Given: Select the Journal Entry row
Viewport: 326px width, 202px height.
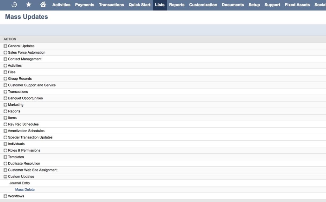Looking at the screenshot, I should (x=163, y=183).
